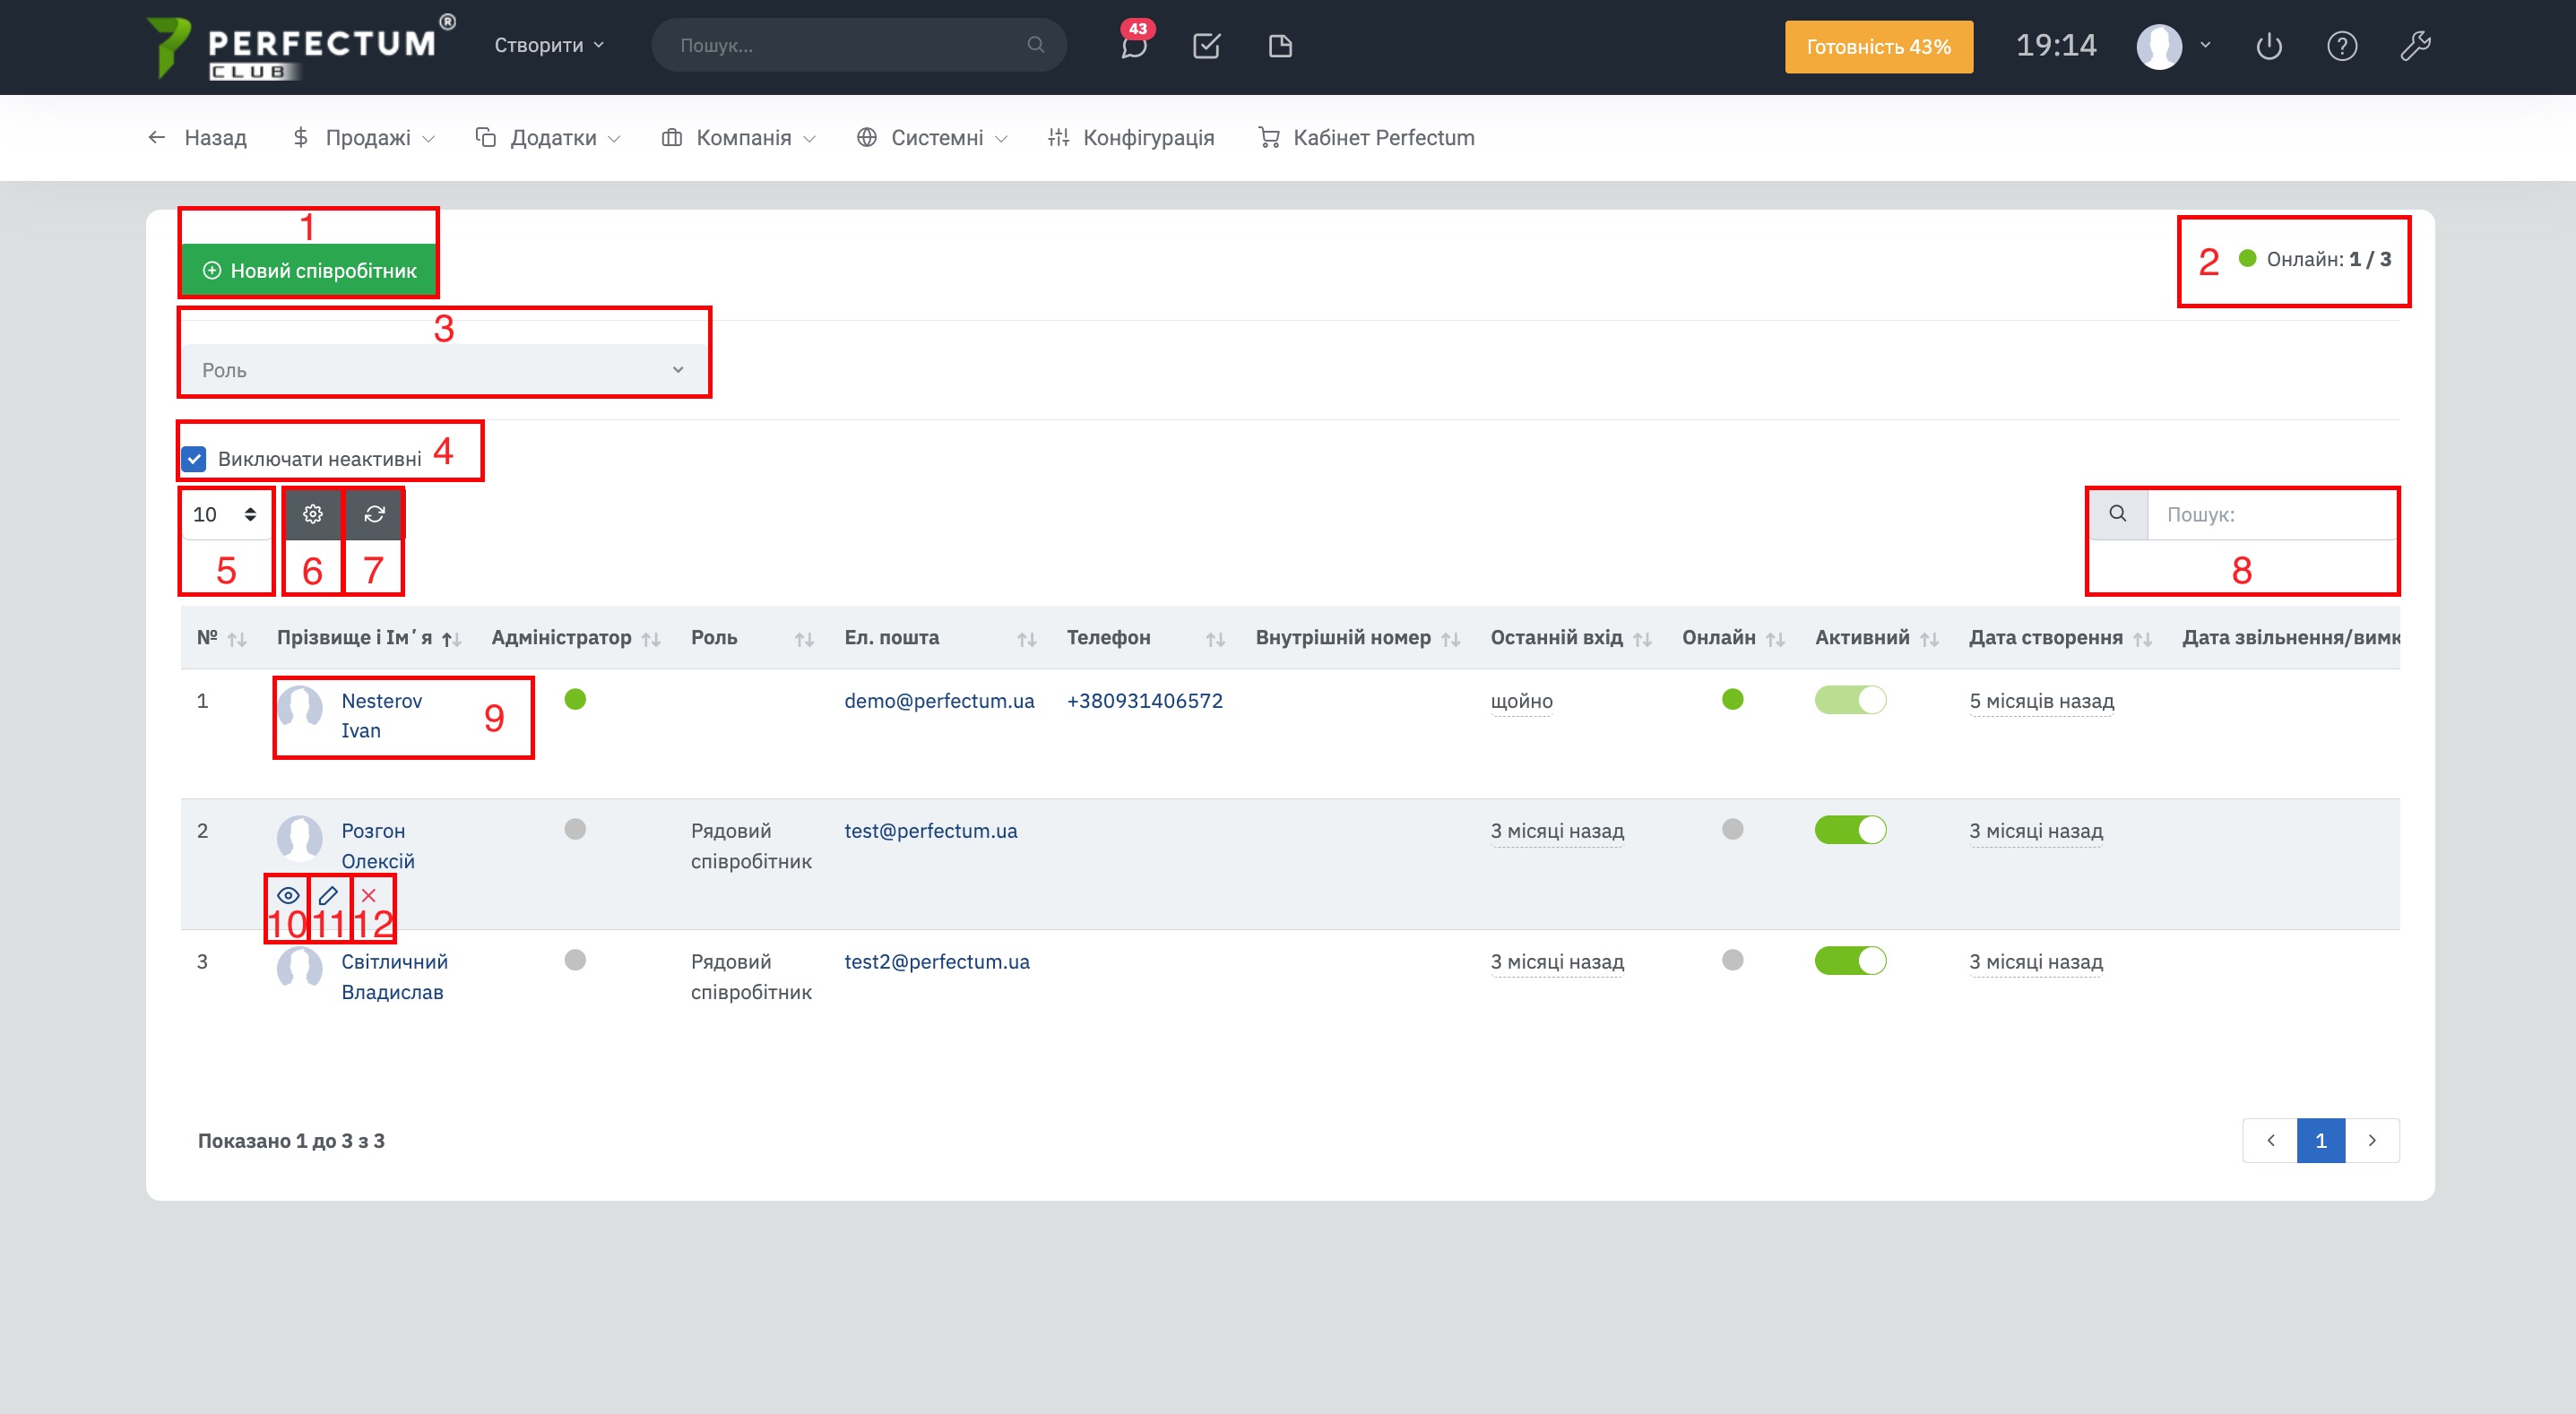Click the tasks checkmark icon in header
Image resolution: width=2576 pixels, height=1414 pixels.
[x=1206, y=46]
